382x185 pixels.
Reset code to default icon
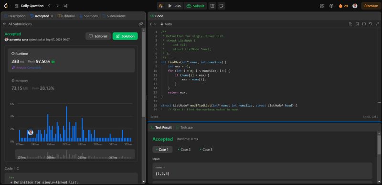(371, 24)
